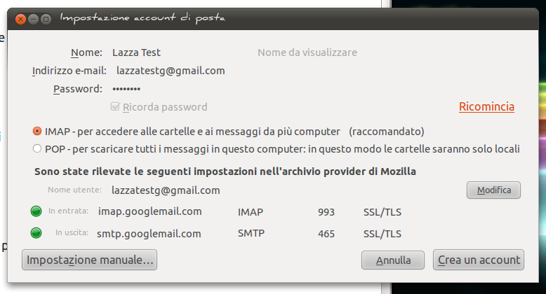This screenshot has width=546, height=294.
Task: Choose the POP account type option
Action: coord(37,148)
